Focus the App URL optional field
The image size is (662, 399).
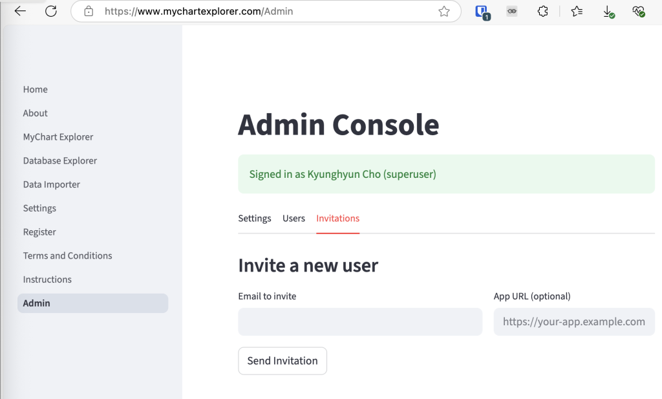click(x=573, y=321)
